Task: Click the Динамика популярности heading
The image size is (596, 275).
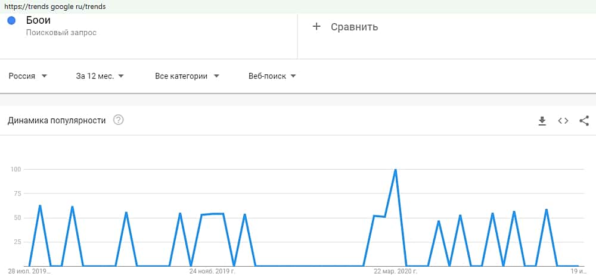Action: coord(57,120)
